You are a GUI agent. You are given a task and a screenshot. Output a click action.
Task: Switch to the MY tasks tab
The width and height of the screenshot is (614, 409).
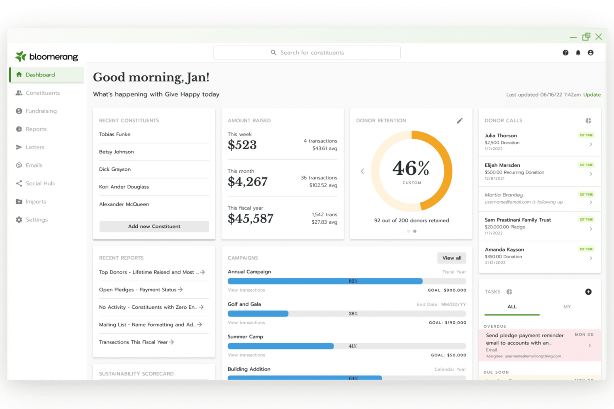point(567,307)
